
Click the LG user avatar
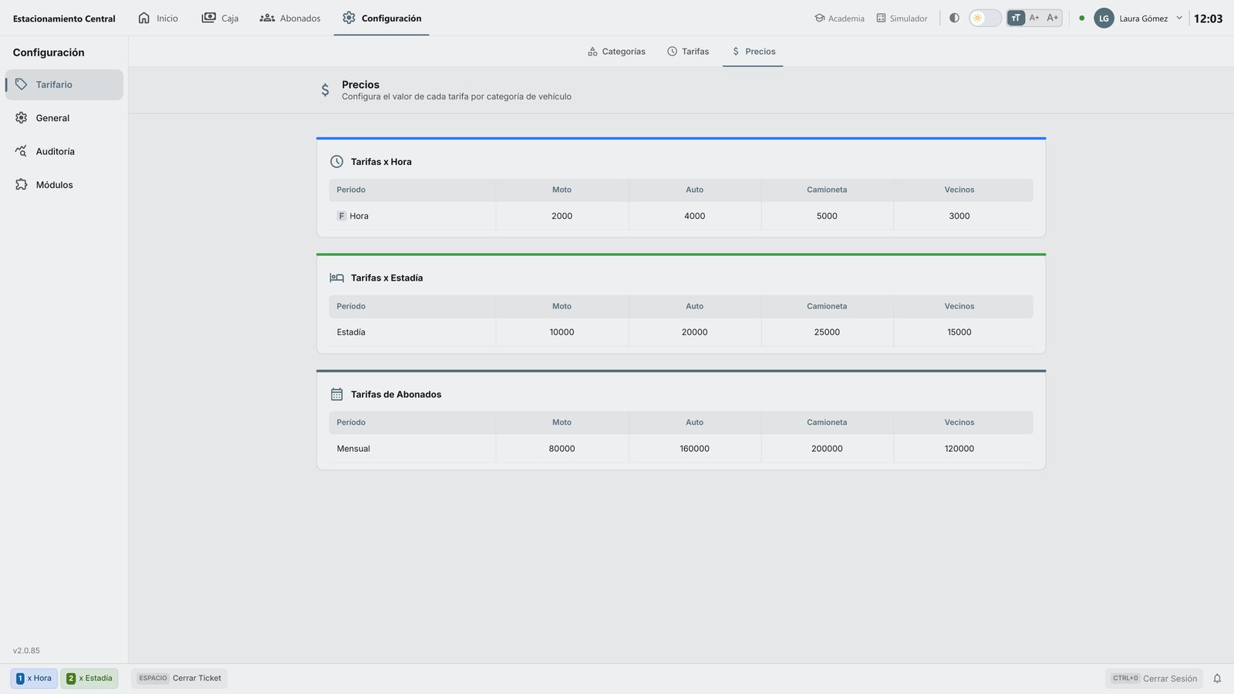pos(1104,19)
